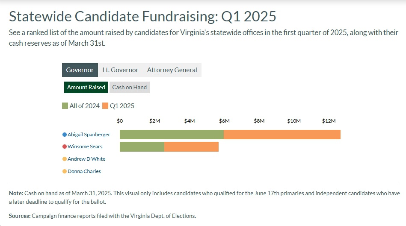Switch view to Cash on Hand
This screenshot has width=406, height=226.
(x=129, y=87)
